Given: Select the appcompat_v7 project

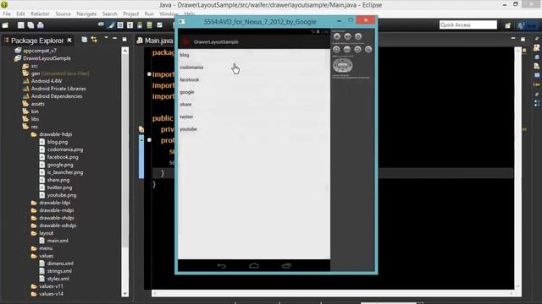Looking at the screenshot, I should (x=40, y=51).
